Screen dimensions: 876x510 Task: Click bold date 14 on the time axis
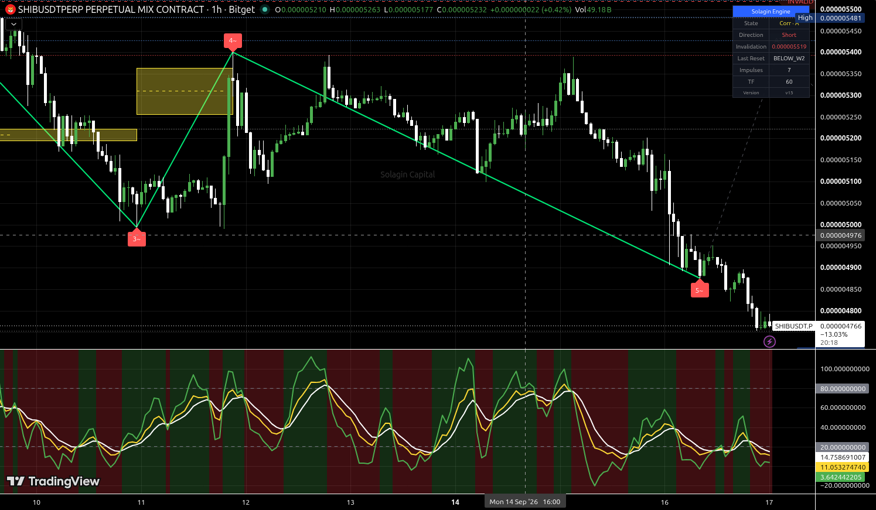(x=455, y=502)
